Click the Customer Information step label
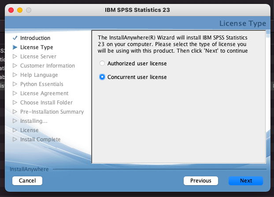The width and height of the screenshot is (274, 197). [x=48, y=66]
